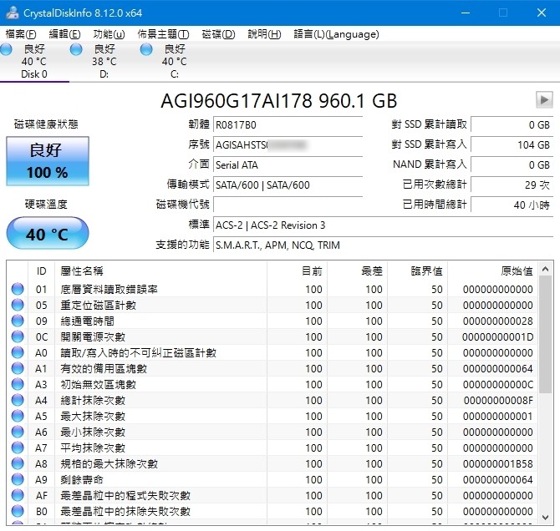Click the 目前 column header

298,271
